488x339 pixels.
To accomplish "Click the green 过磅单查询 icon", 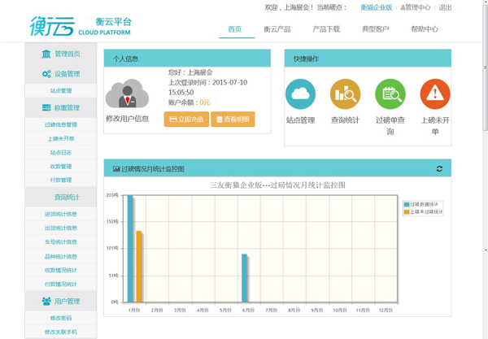I will click(x=390, y=94).
